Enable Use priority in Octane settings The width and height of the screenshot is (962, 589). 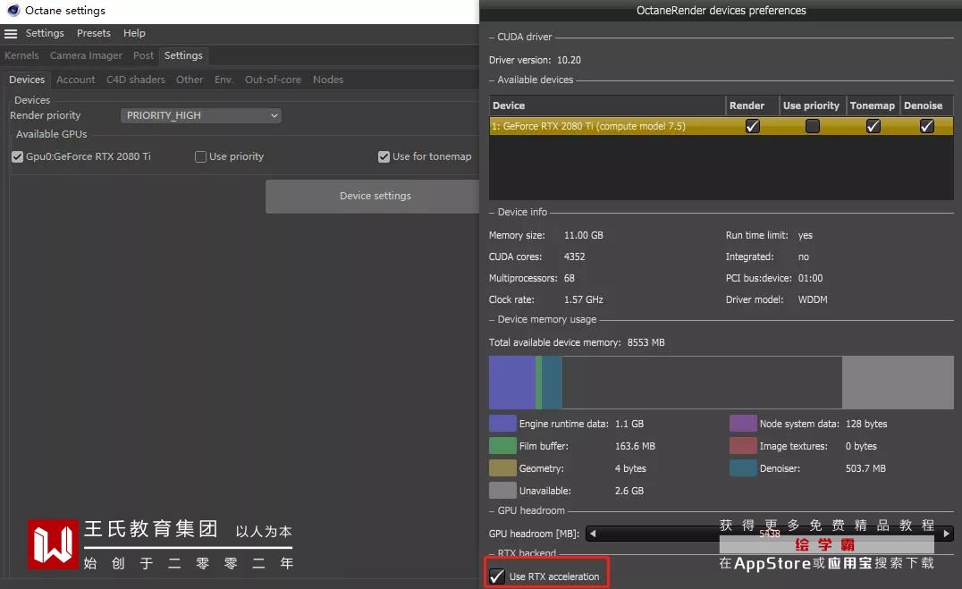(200, 156)
